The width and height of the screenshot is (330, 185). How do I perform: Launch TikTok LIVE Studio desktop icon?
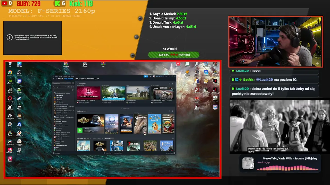pyautogui.click(x=10, y=151)
